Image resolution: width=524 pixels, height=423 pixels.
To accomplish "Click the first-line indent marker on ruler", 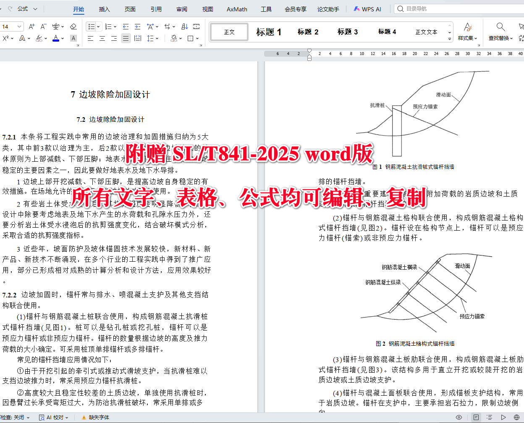I will (x=309, y=50).
